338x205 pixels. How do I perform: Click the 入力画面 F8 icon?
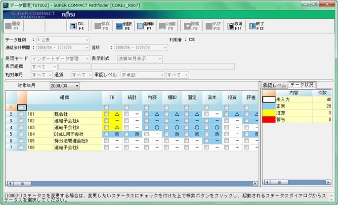point(162,26)
